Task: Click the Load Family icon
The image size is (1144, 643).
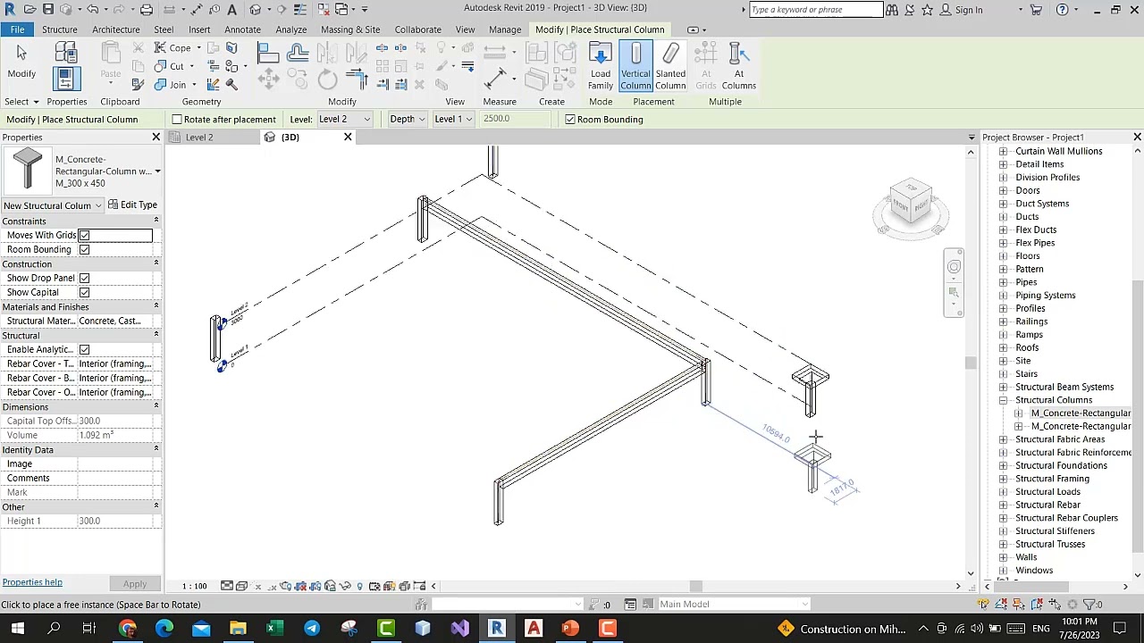Action: (601, 67)
